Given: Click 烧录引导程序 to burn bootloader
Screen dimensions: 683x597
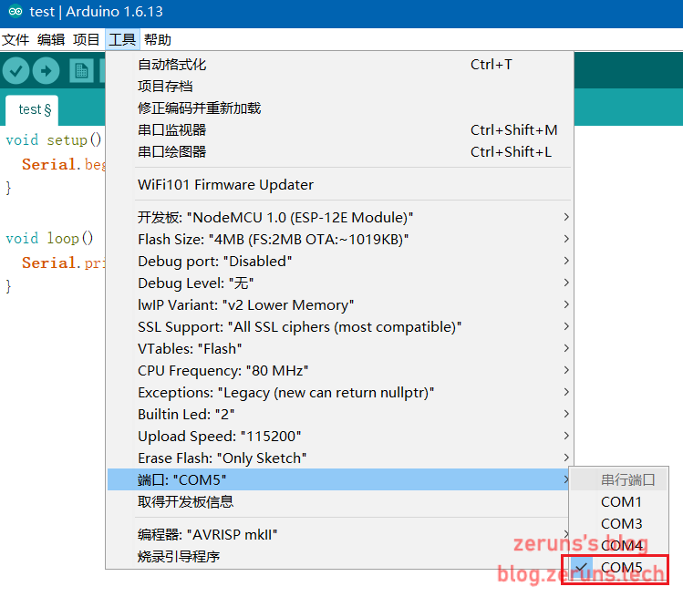Looking at the screenshot, I should [179, 556].
